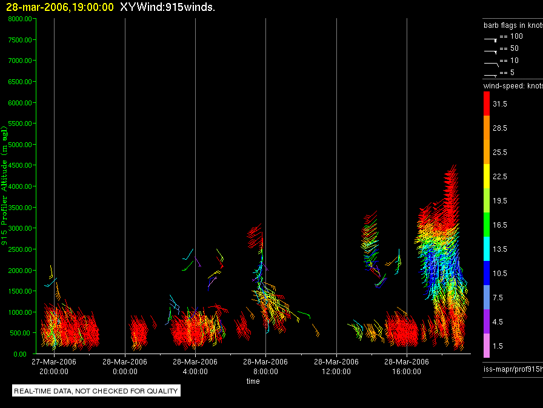Click the 3500.00 altitude axis label
The image size is (543, 408).
pos(20,208)
